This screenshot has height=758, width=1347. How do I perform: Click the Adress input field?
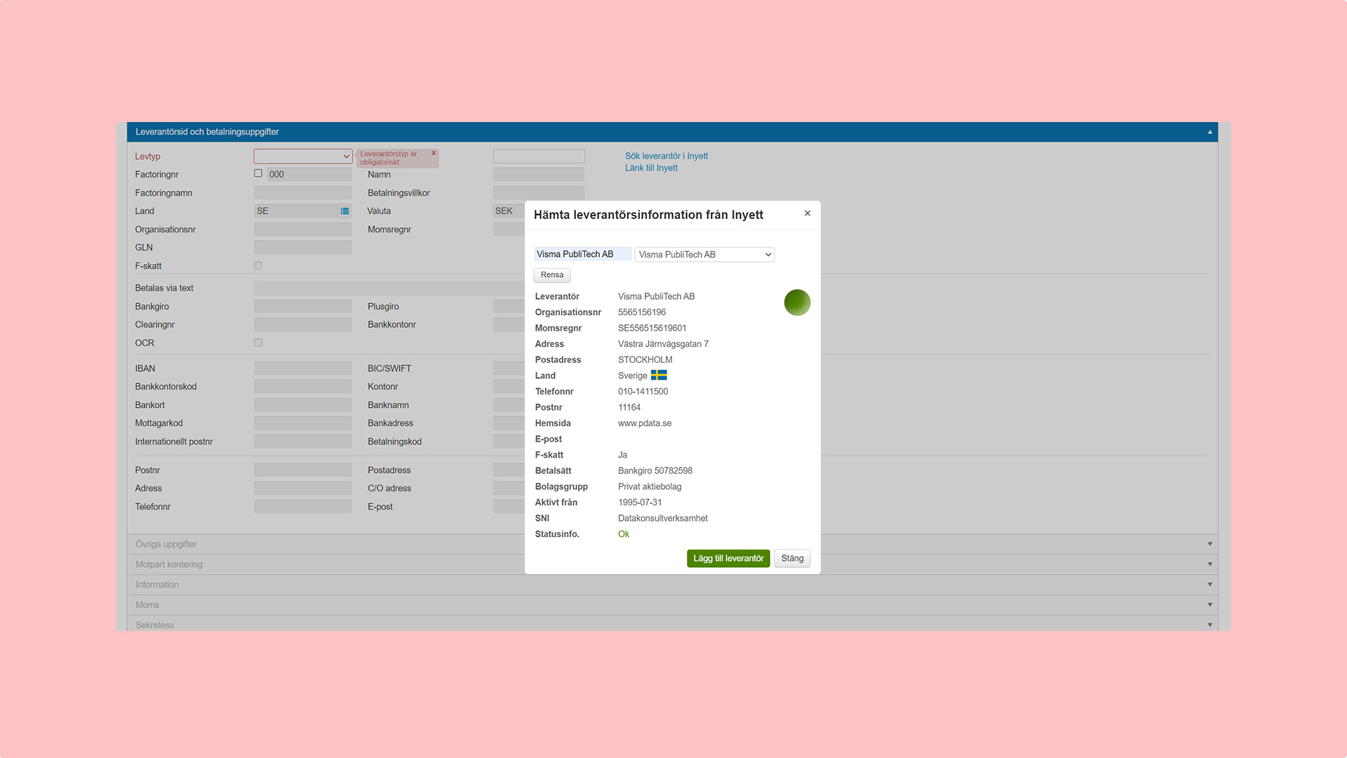(x=303, y=488)
